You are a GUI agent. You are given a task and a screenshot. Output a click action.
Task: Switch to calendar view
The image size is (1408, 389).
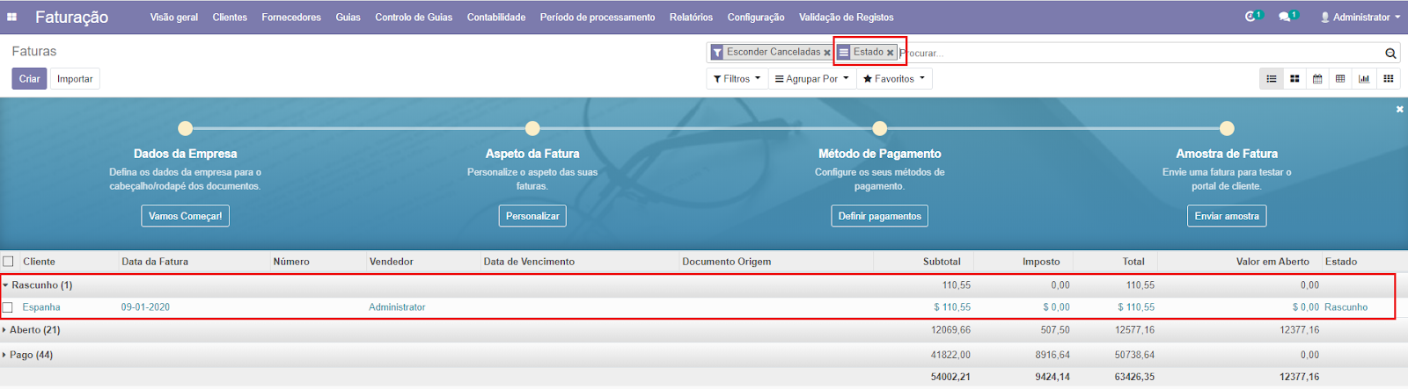[1317, 79]
